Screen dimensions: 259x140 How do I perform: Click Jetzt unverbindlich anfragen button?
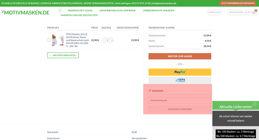click(238, 3)
